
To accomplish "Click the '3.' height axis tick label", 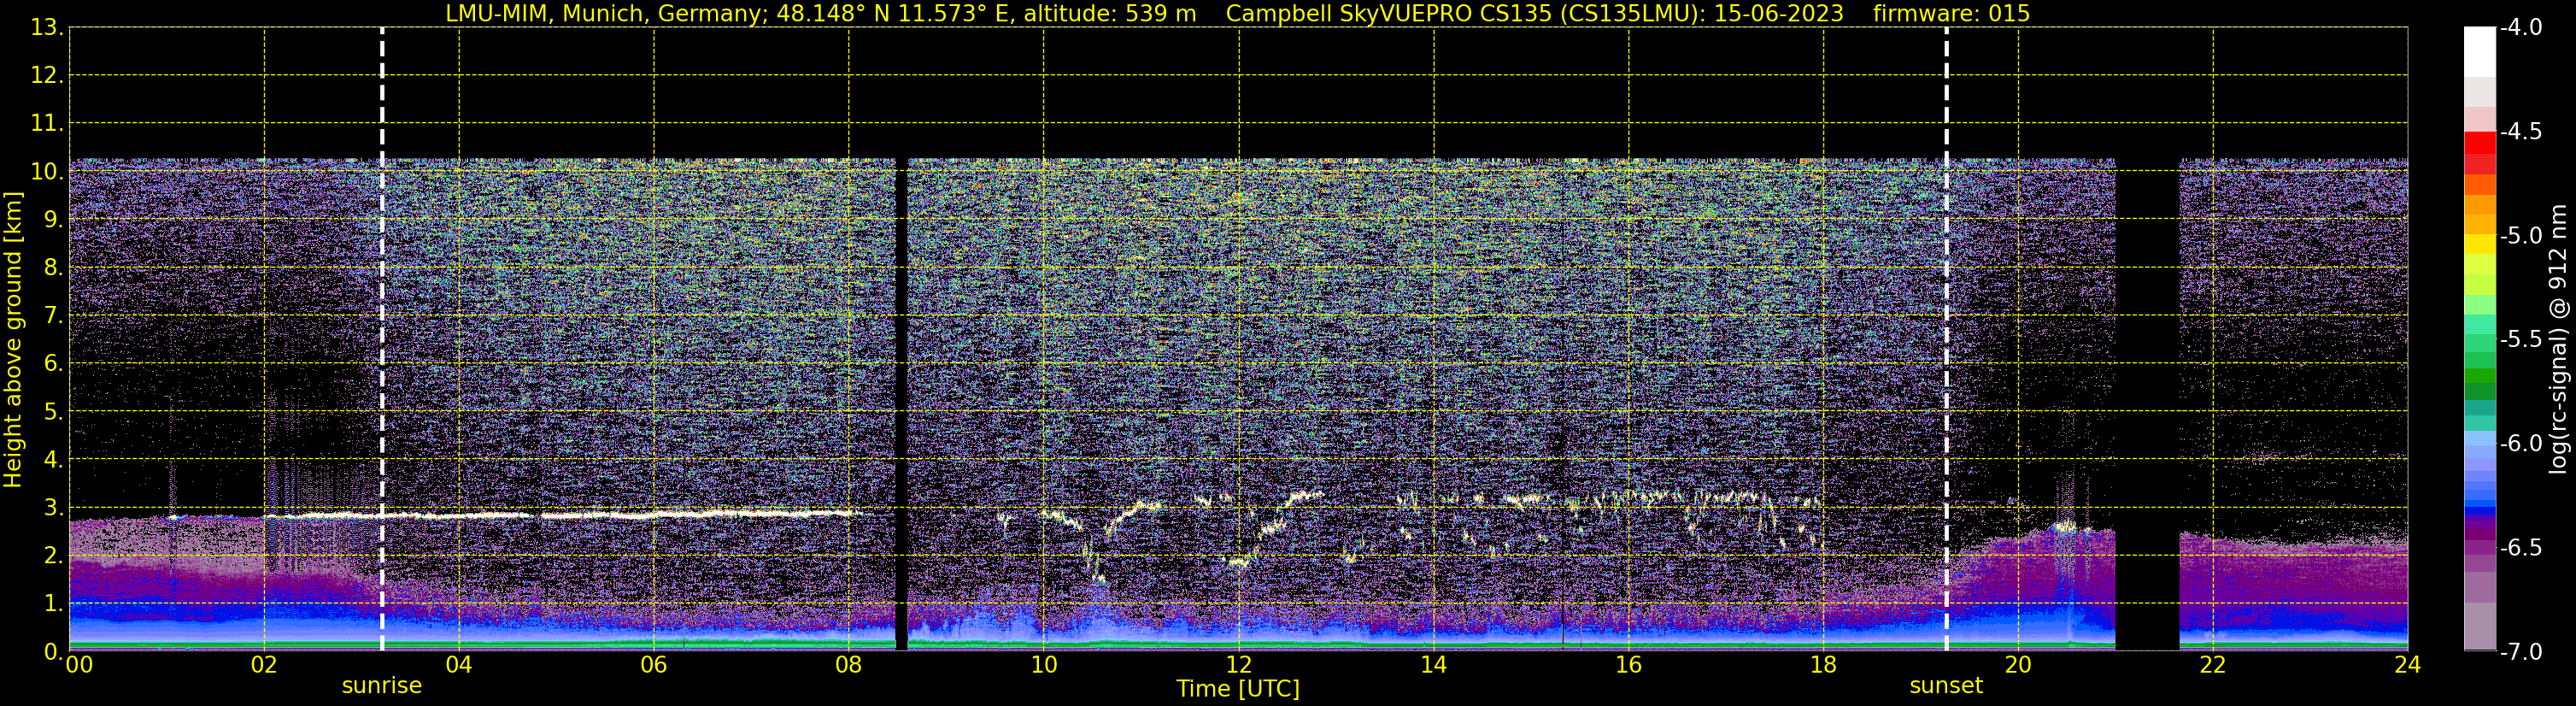I will (x=53, y=508).
